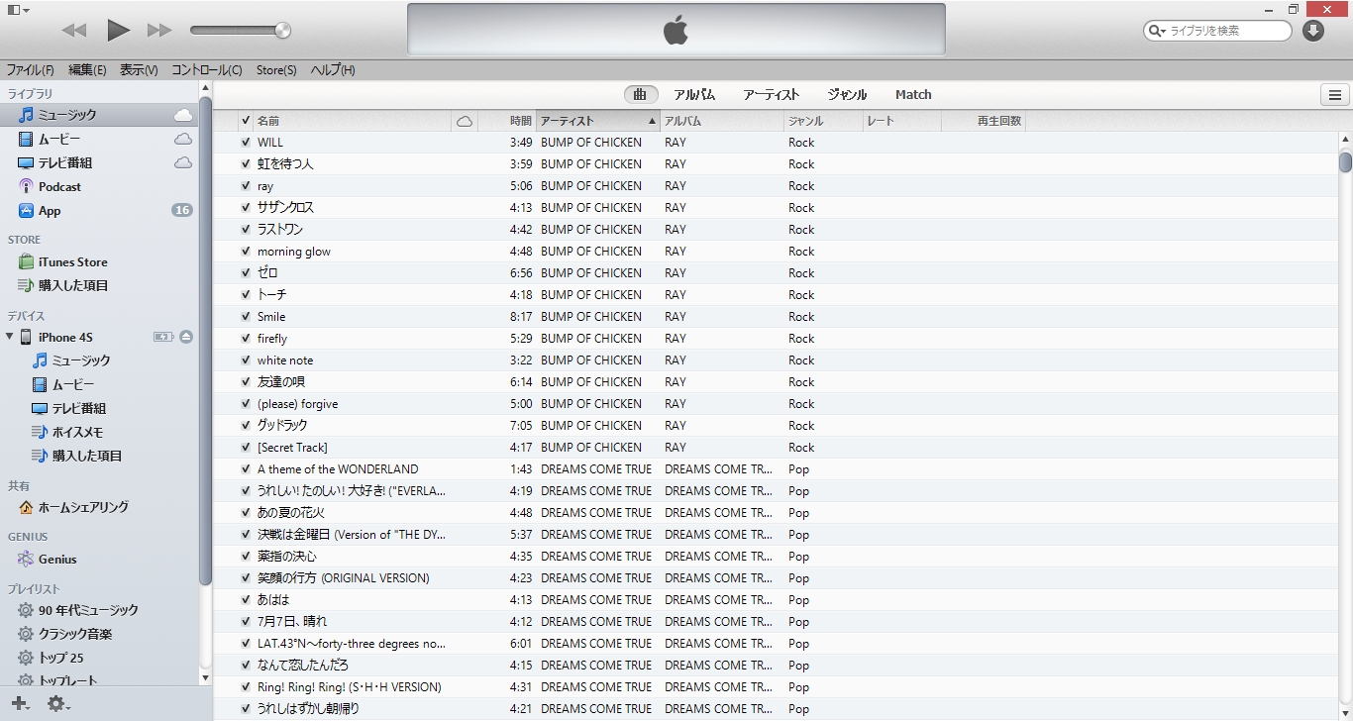Open App library in the sidebar
Screen dimensions: 1353x721
click(x=99, y=210)
